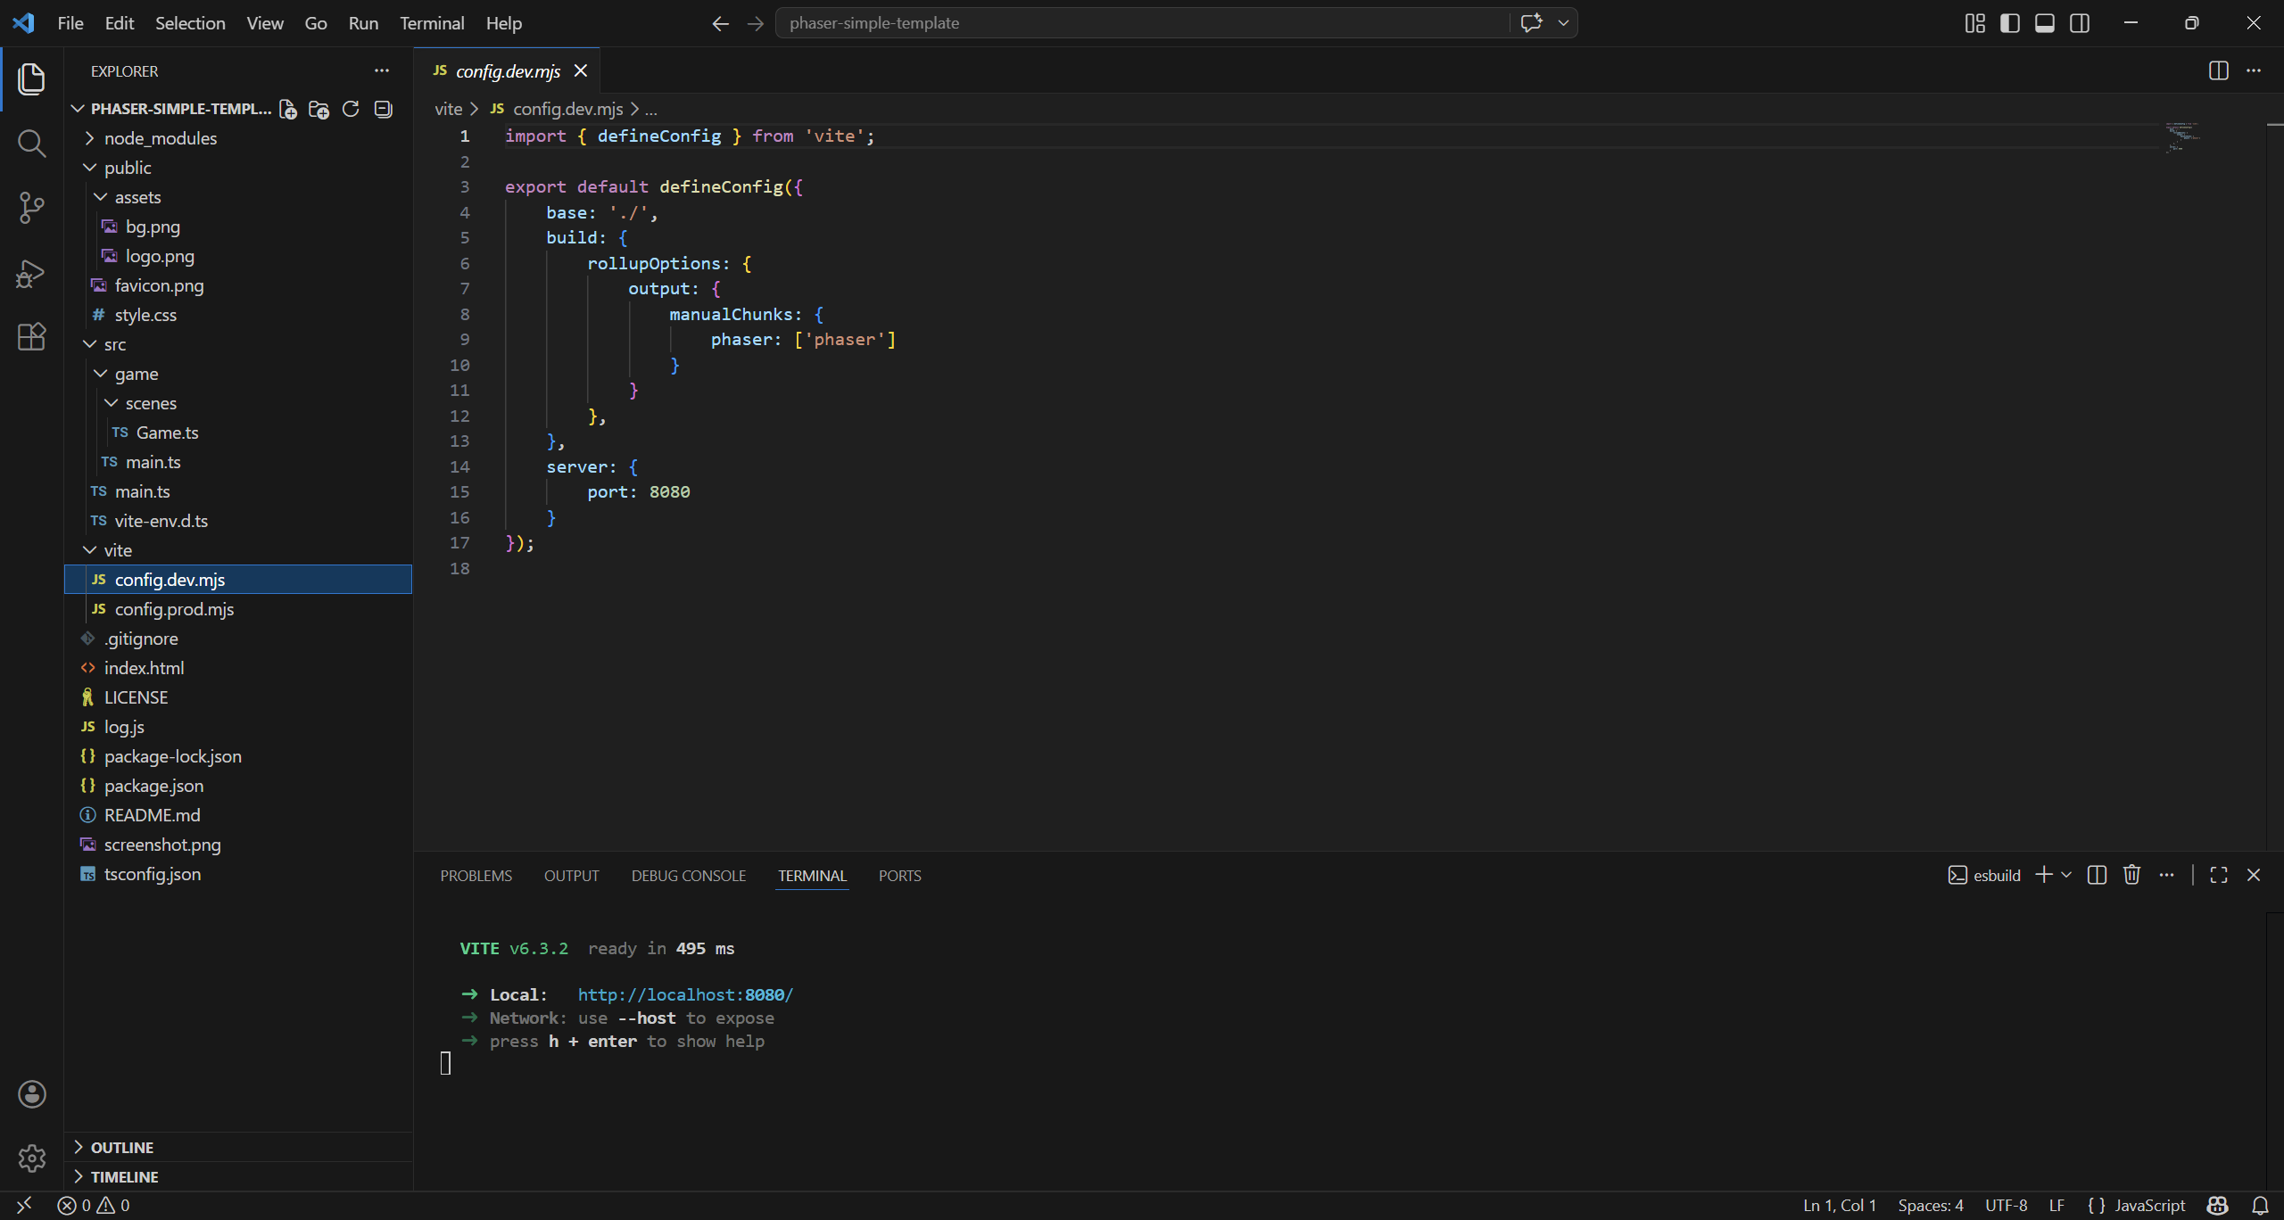This screenshot has height=1220, width=2284.
Task: Click the New File icon in Explorer
Action: click(288, 109)
